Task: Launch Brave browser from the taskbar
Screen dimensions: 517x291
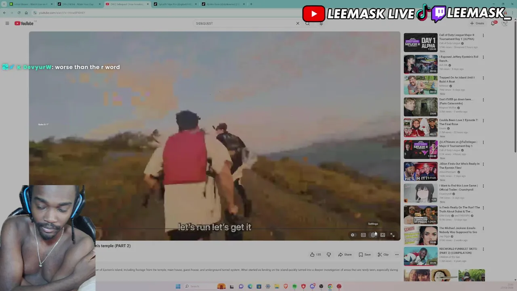Action: click(286, 286)
